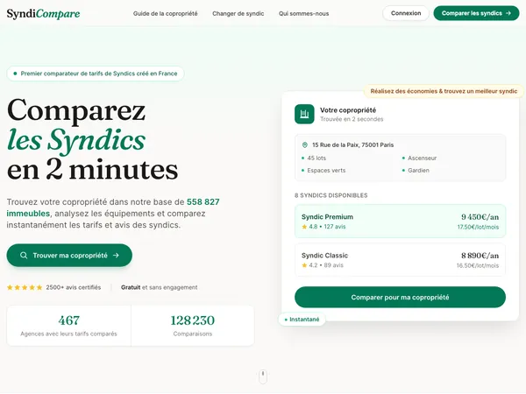
Task: Click the building icon beside Votre copropriété
Action: click(304, 114)
